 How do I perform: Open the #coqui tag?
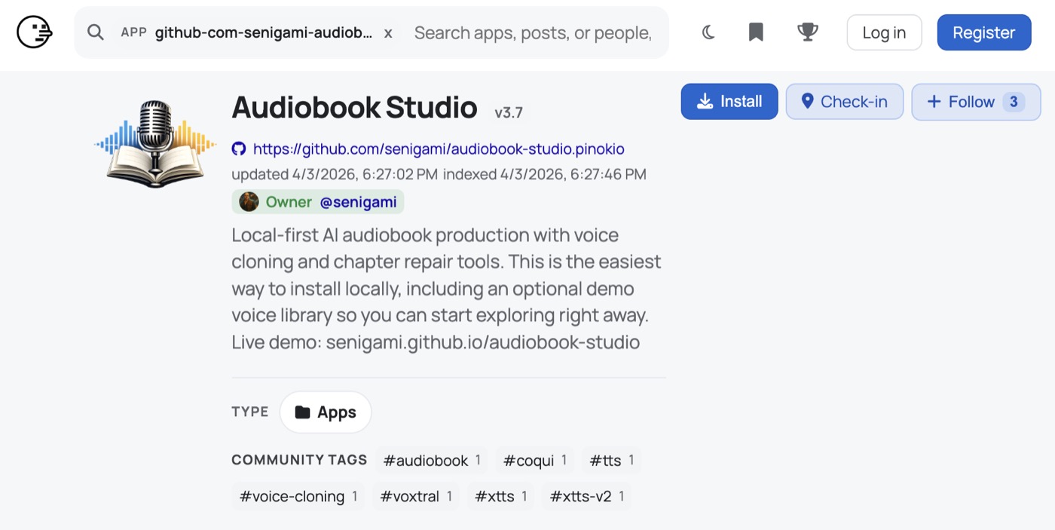pos(535,460)
